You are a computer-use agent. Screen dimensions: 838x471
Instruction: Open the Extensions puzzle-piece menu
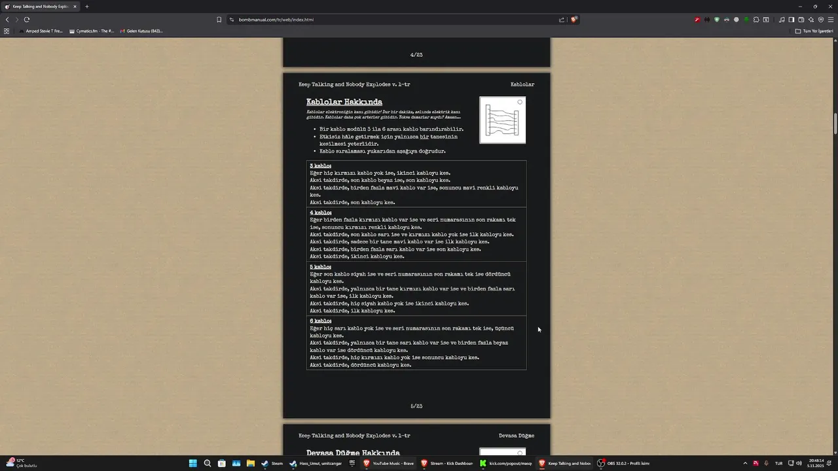coord(756,20)
